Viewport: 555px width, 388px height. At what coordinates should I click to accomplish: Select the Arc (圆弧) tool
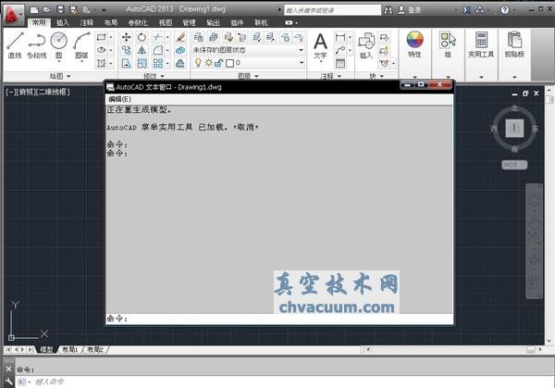[x=81, y=44]
